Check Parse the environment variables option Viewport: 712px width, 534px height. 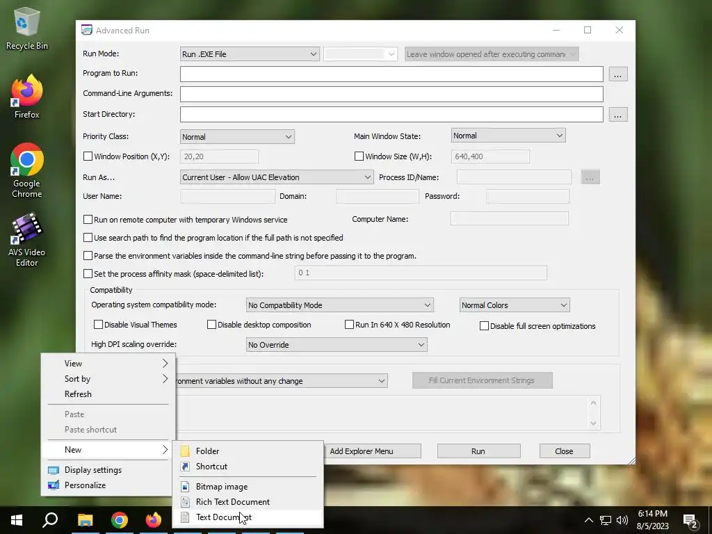point(88,256)
